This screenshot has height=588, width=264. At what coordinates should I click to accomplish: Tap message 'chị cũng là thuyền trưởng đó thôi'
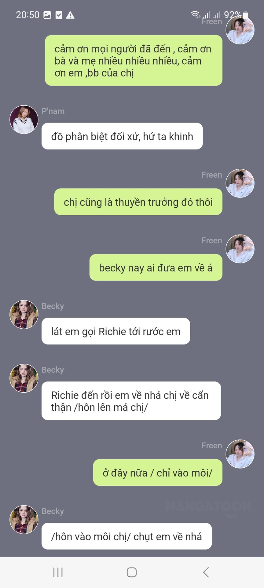(x=138, y=202)
